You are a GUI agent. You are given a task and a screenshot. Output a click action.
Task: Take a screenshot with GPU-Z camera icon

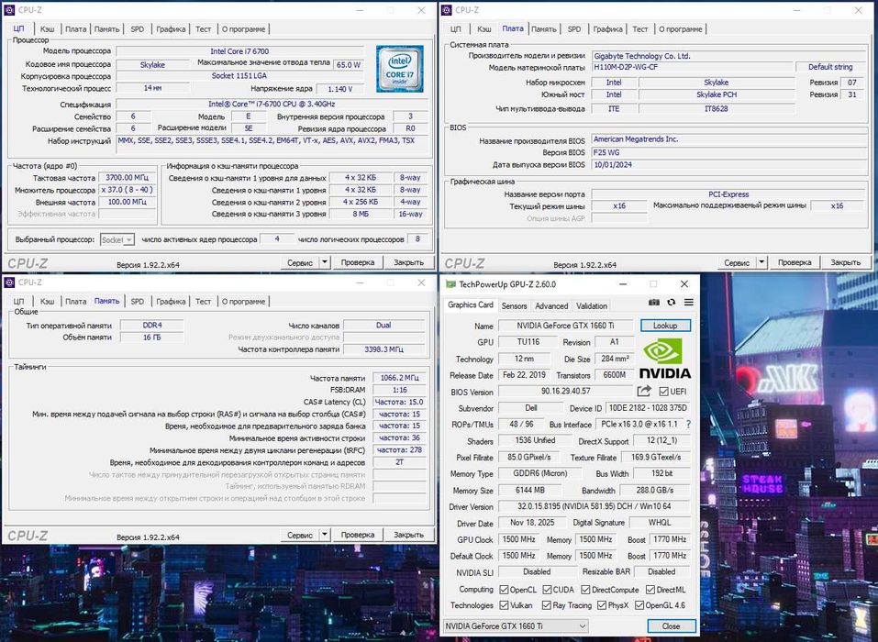653,303
